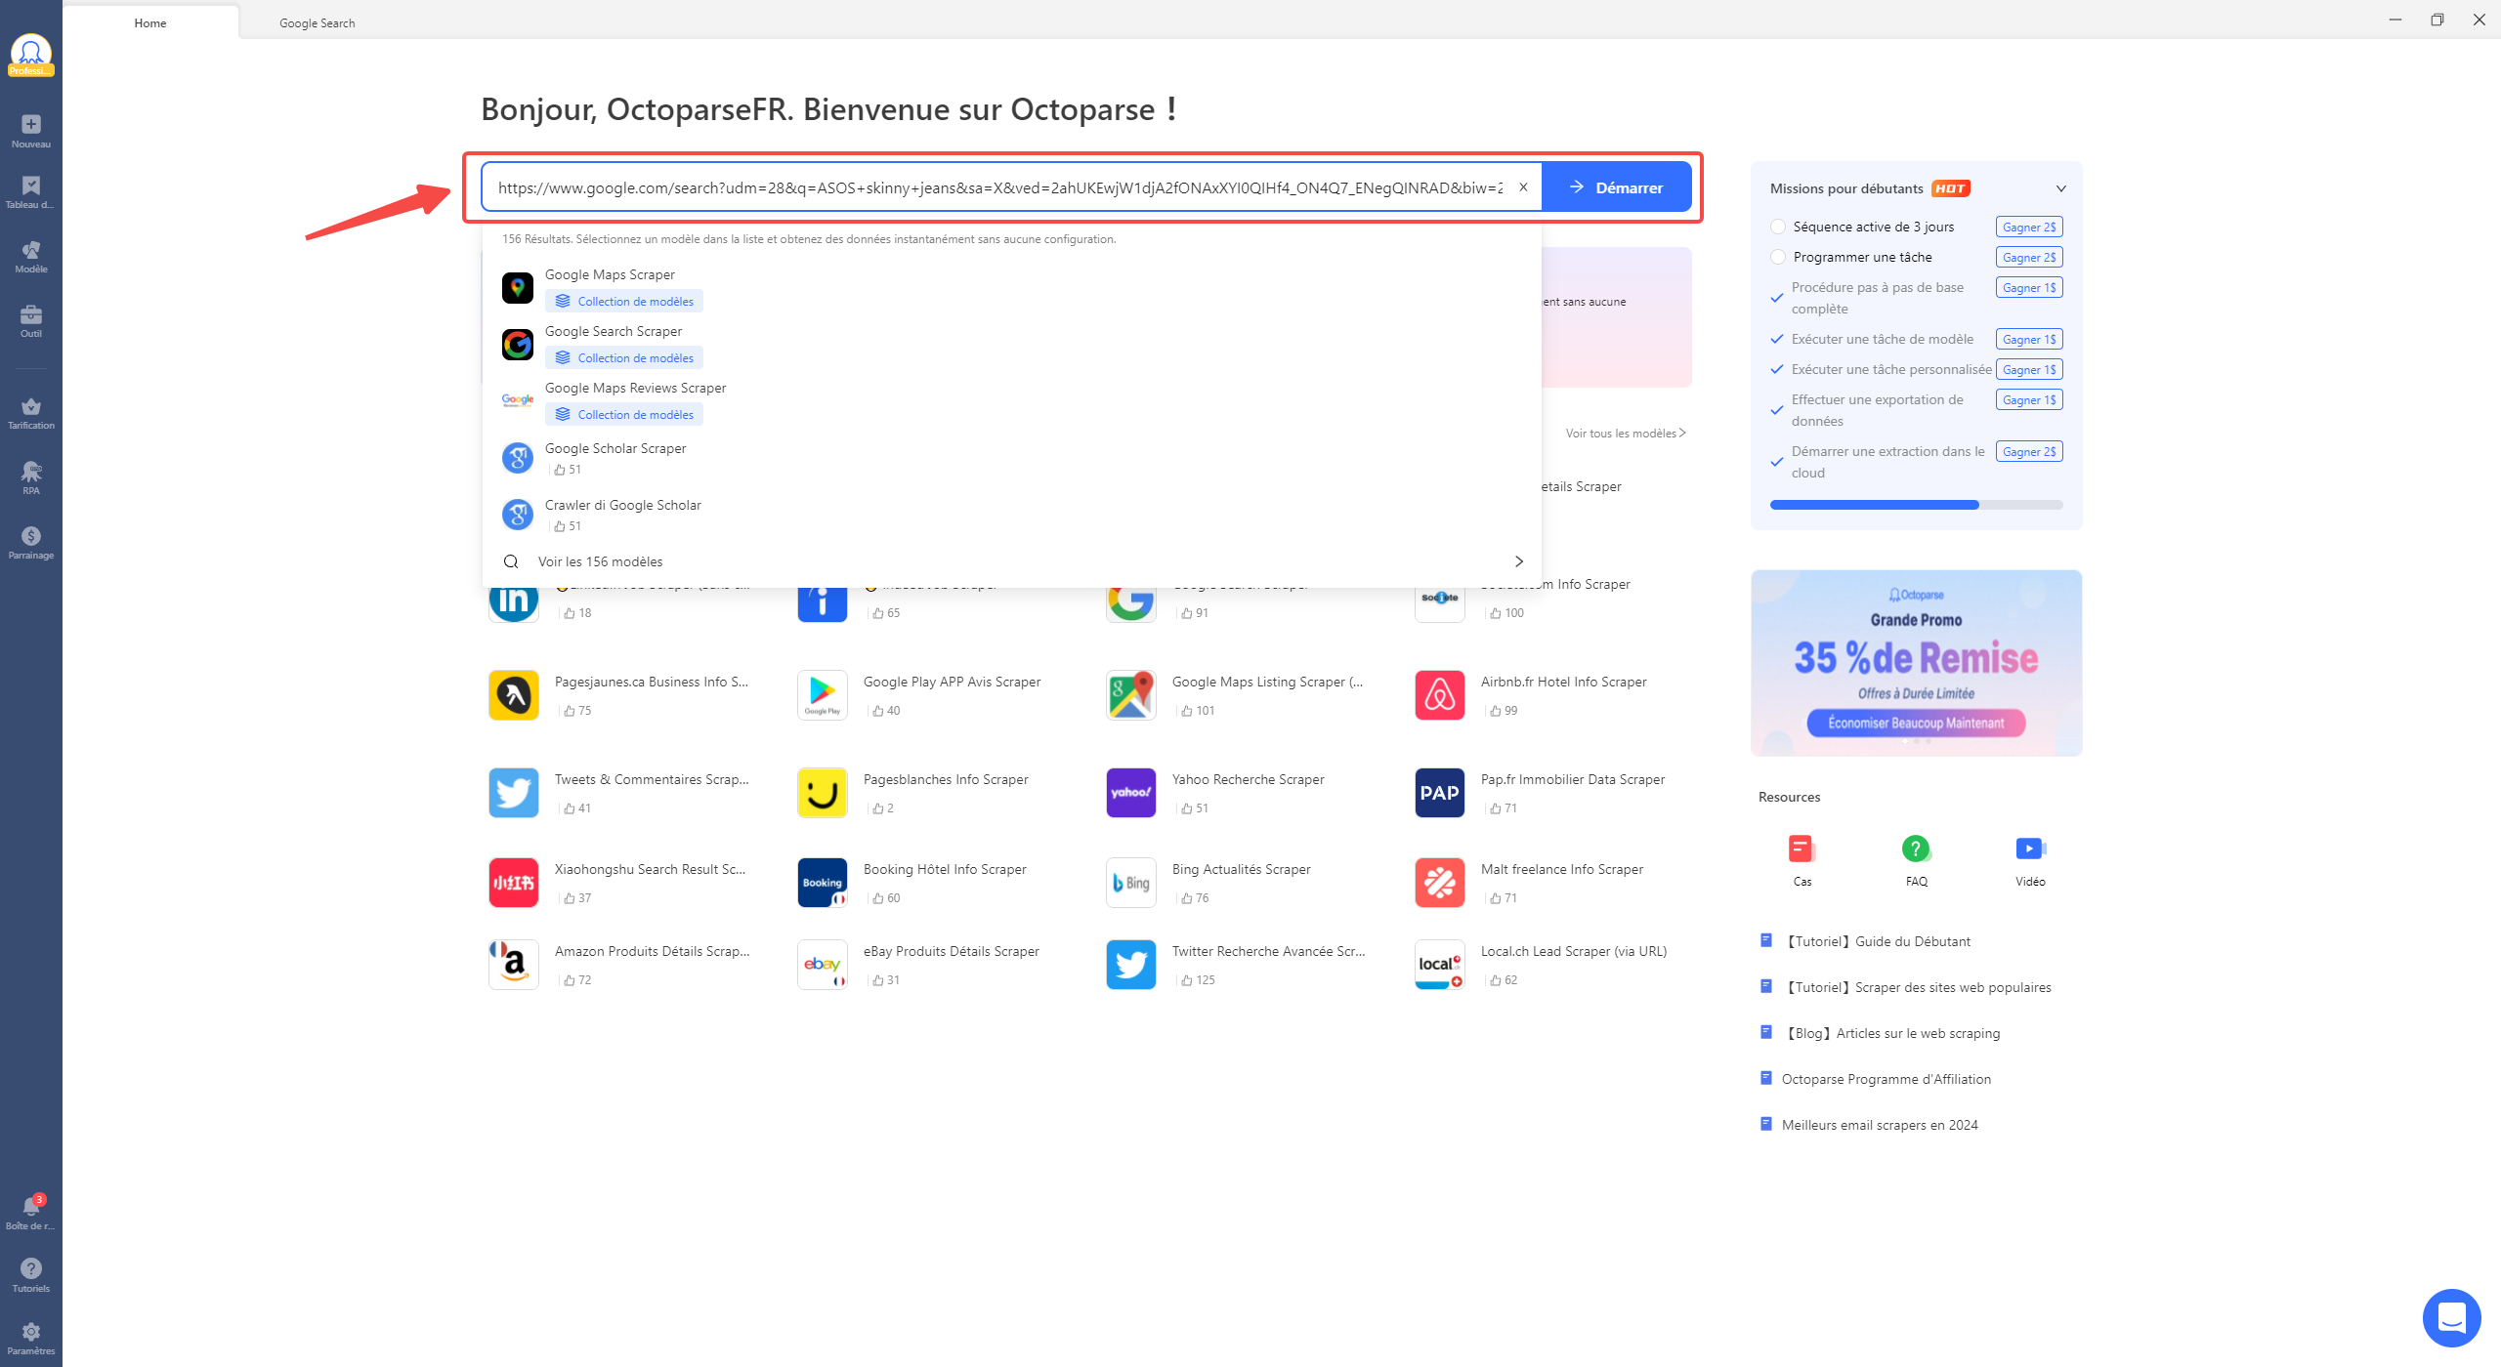Open Collection de modèles under Google Maps Scraper
The width and height of the screenshot is (2501, 1367).
tap(624, 302)
